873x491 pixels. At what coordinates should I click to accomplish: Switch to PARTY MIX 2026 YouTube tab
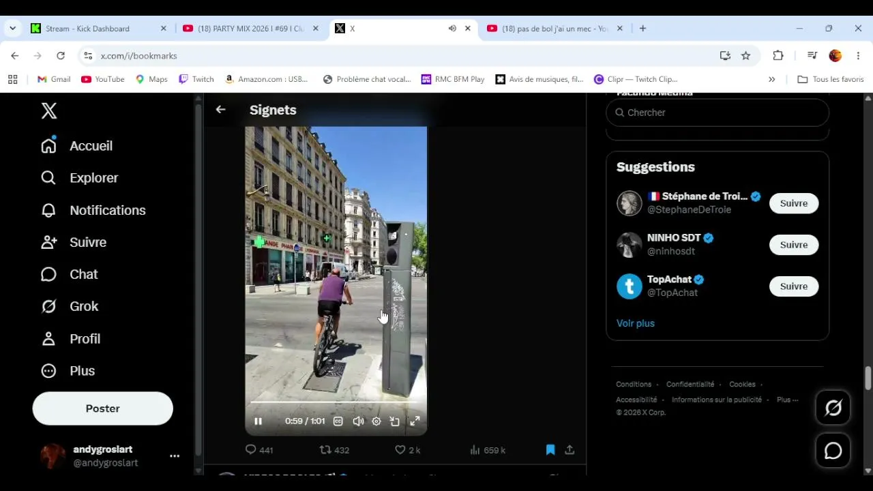point(250,29)
